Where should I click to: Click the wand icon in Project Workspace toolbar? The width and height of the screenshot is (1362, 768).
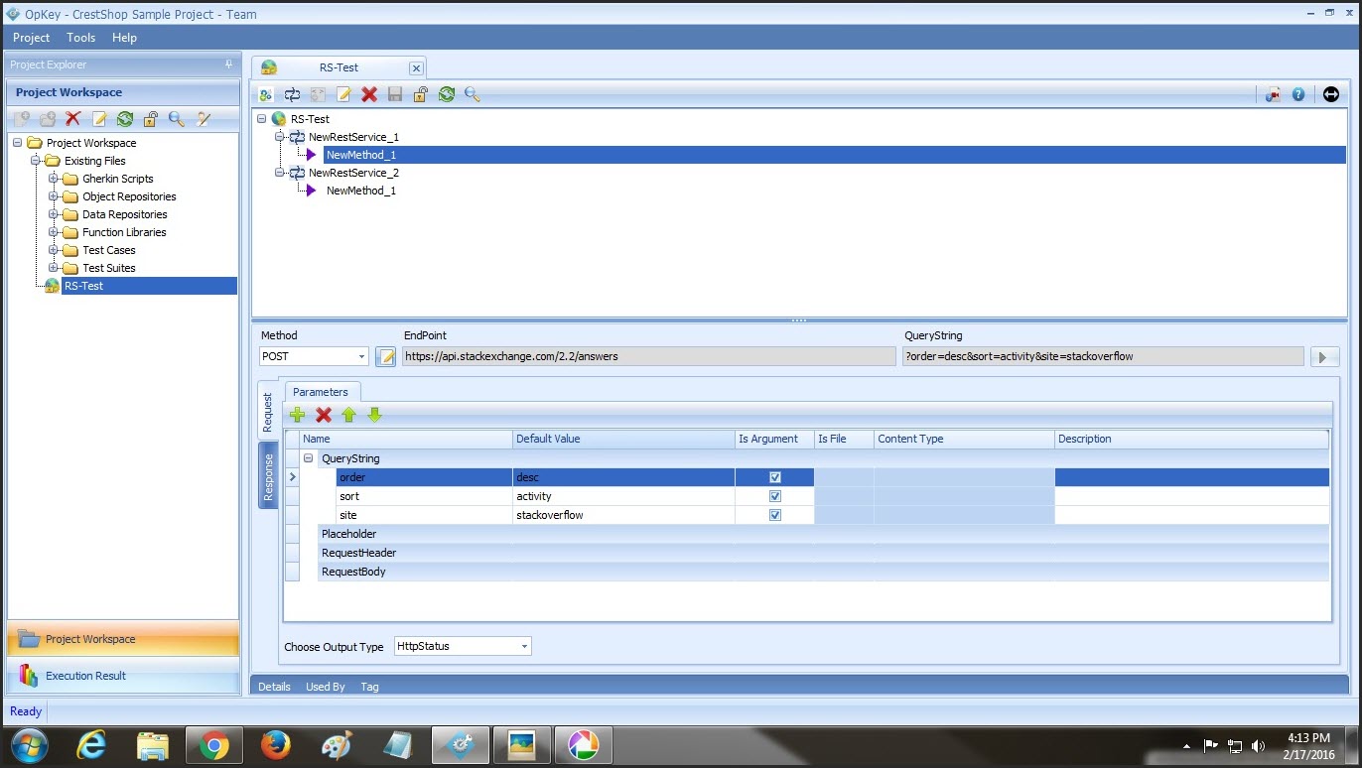pyautogui.click(x=204, y=119)
